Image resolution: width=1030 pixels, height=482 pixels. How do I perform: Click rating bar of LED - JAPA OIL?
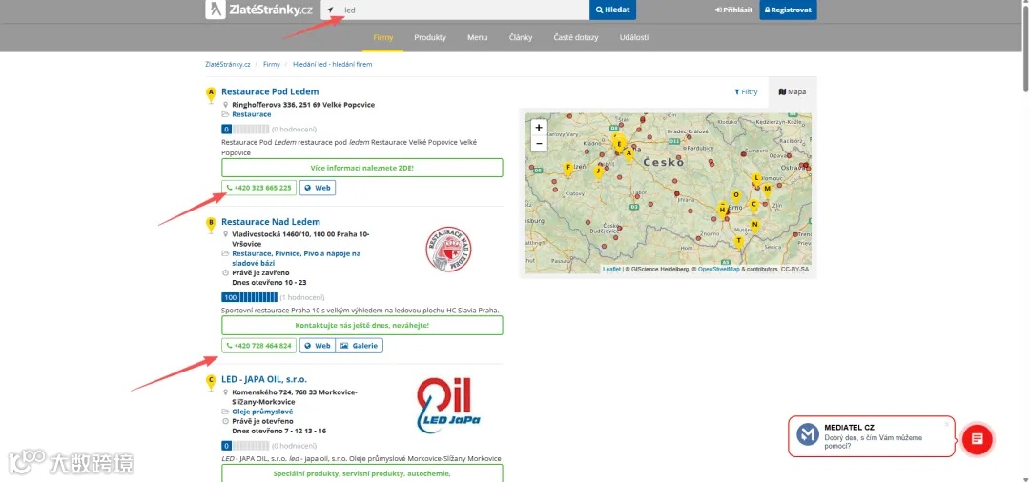click(246, 446)
